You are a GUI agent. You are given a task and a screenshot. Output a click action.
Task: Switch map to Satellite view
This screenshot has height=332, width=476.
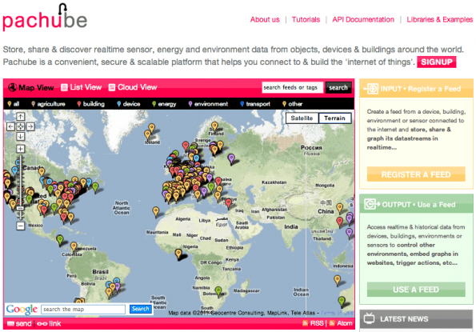[x=302, y=118]
